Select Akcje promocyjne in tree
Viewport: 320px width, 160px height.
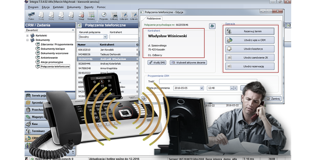pos(52,62)
